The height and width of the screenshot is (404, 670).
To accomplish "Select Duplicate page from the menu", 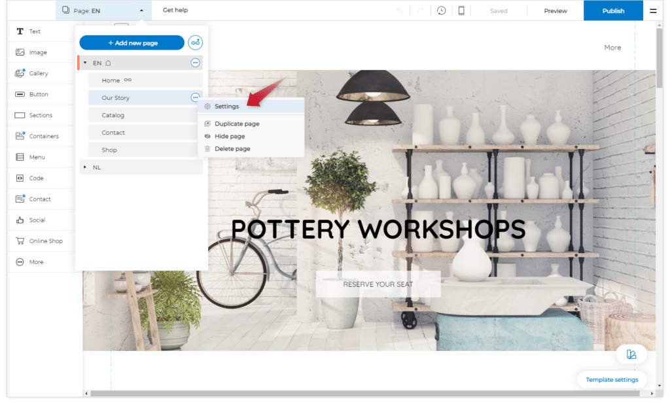I will 237,124.
